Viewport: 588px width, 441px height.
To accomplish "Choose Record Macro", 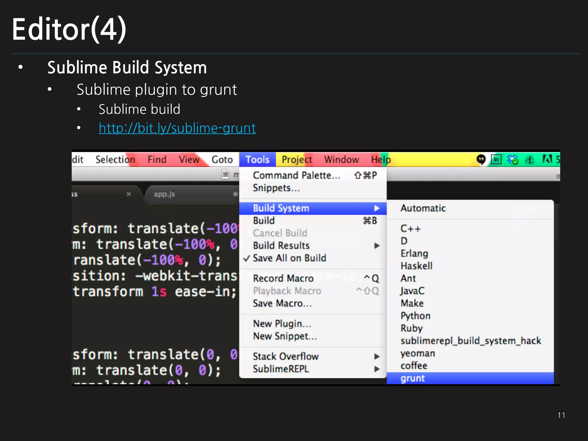I will [313, 278].
